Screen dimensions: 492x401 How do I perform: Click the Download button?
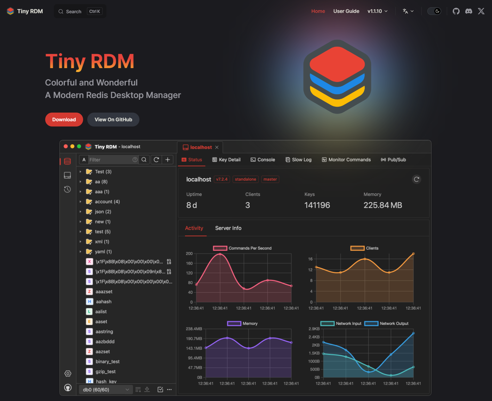64,119
